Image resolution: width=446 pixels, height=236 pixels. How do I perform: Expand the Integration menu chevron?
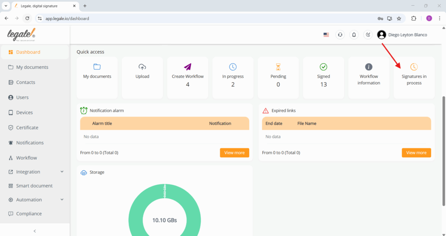point(62,171)
